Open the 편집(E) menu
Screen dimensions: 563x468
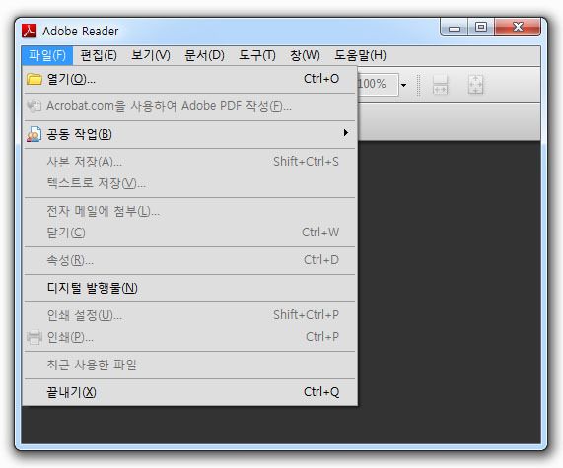[99, 55]
